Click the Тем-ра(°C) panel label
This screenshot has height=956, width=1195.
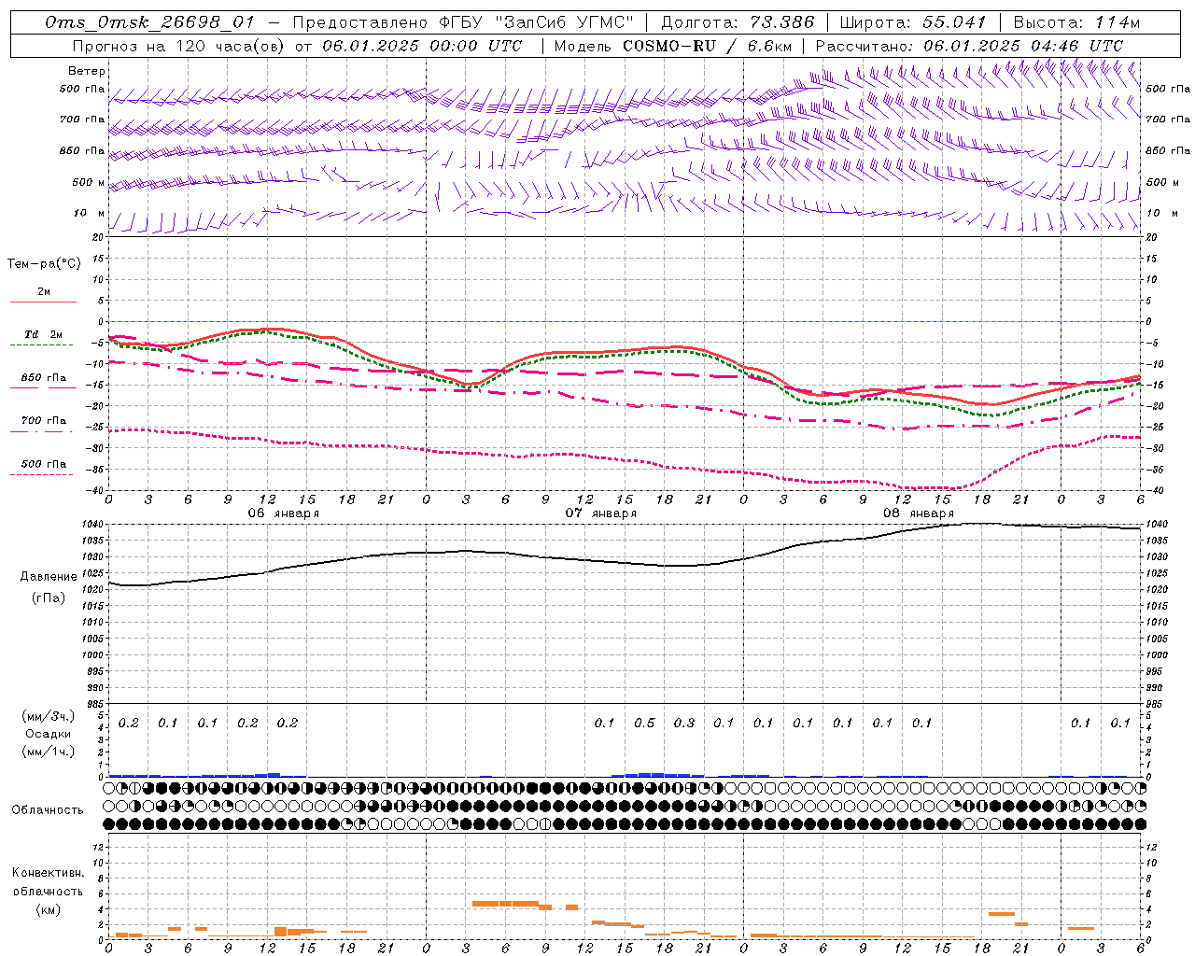tap(44, 264)
